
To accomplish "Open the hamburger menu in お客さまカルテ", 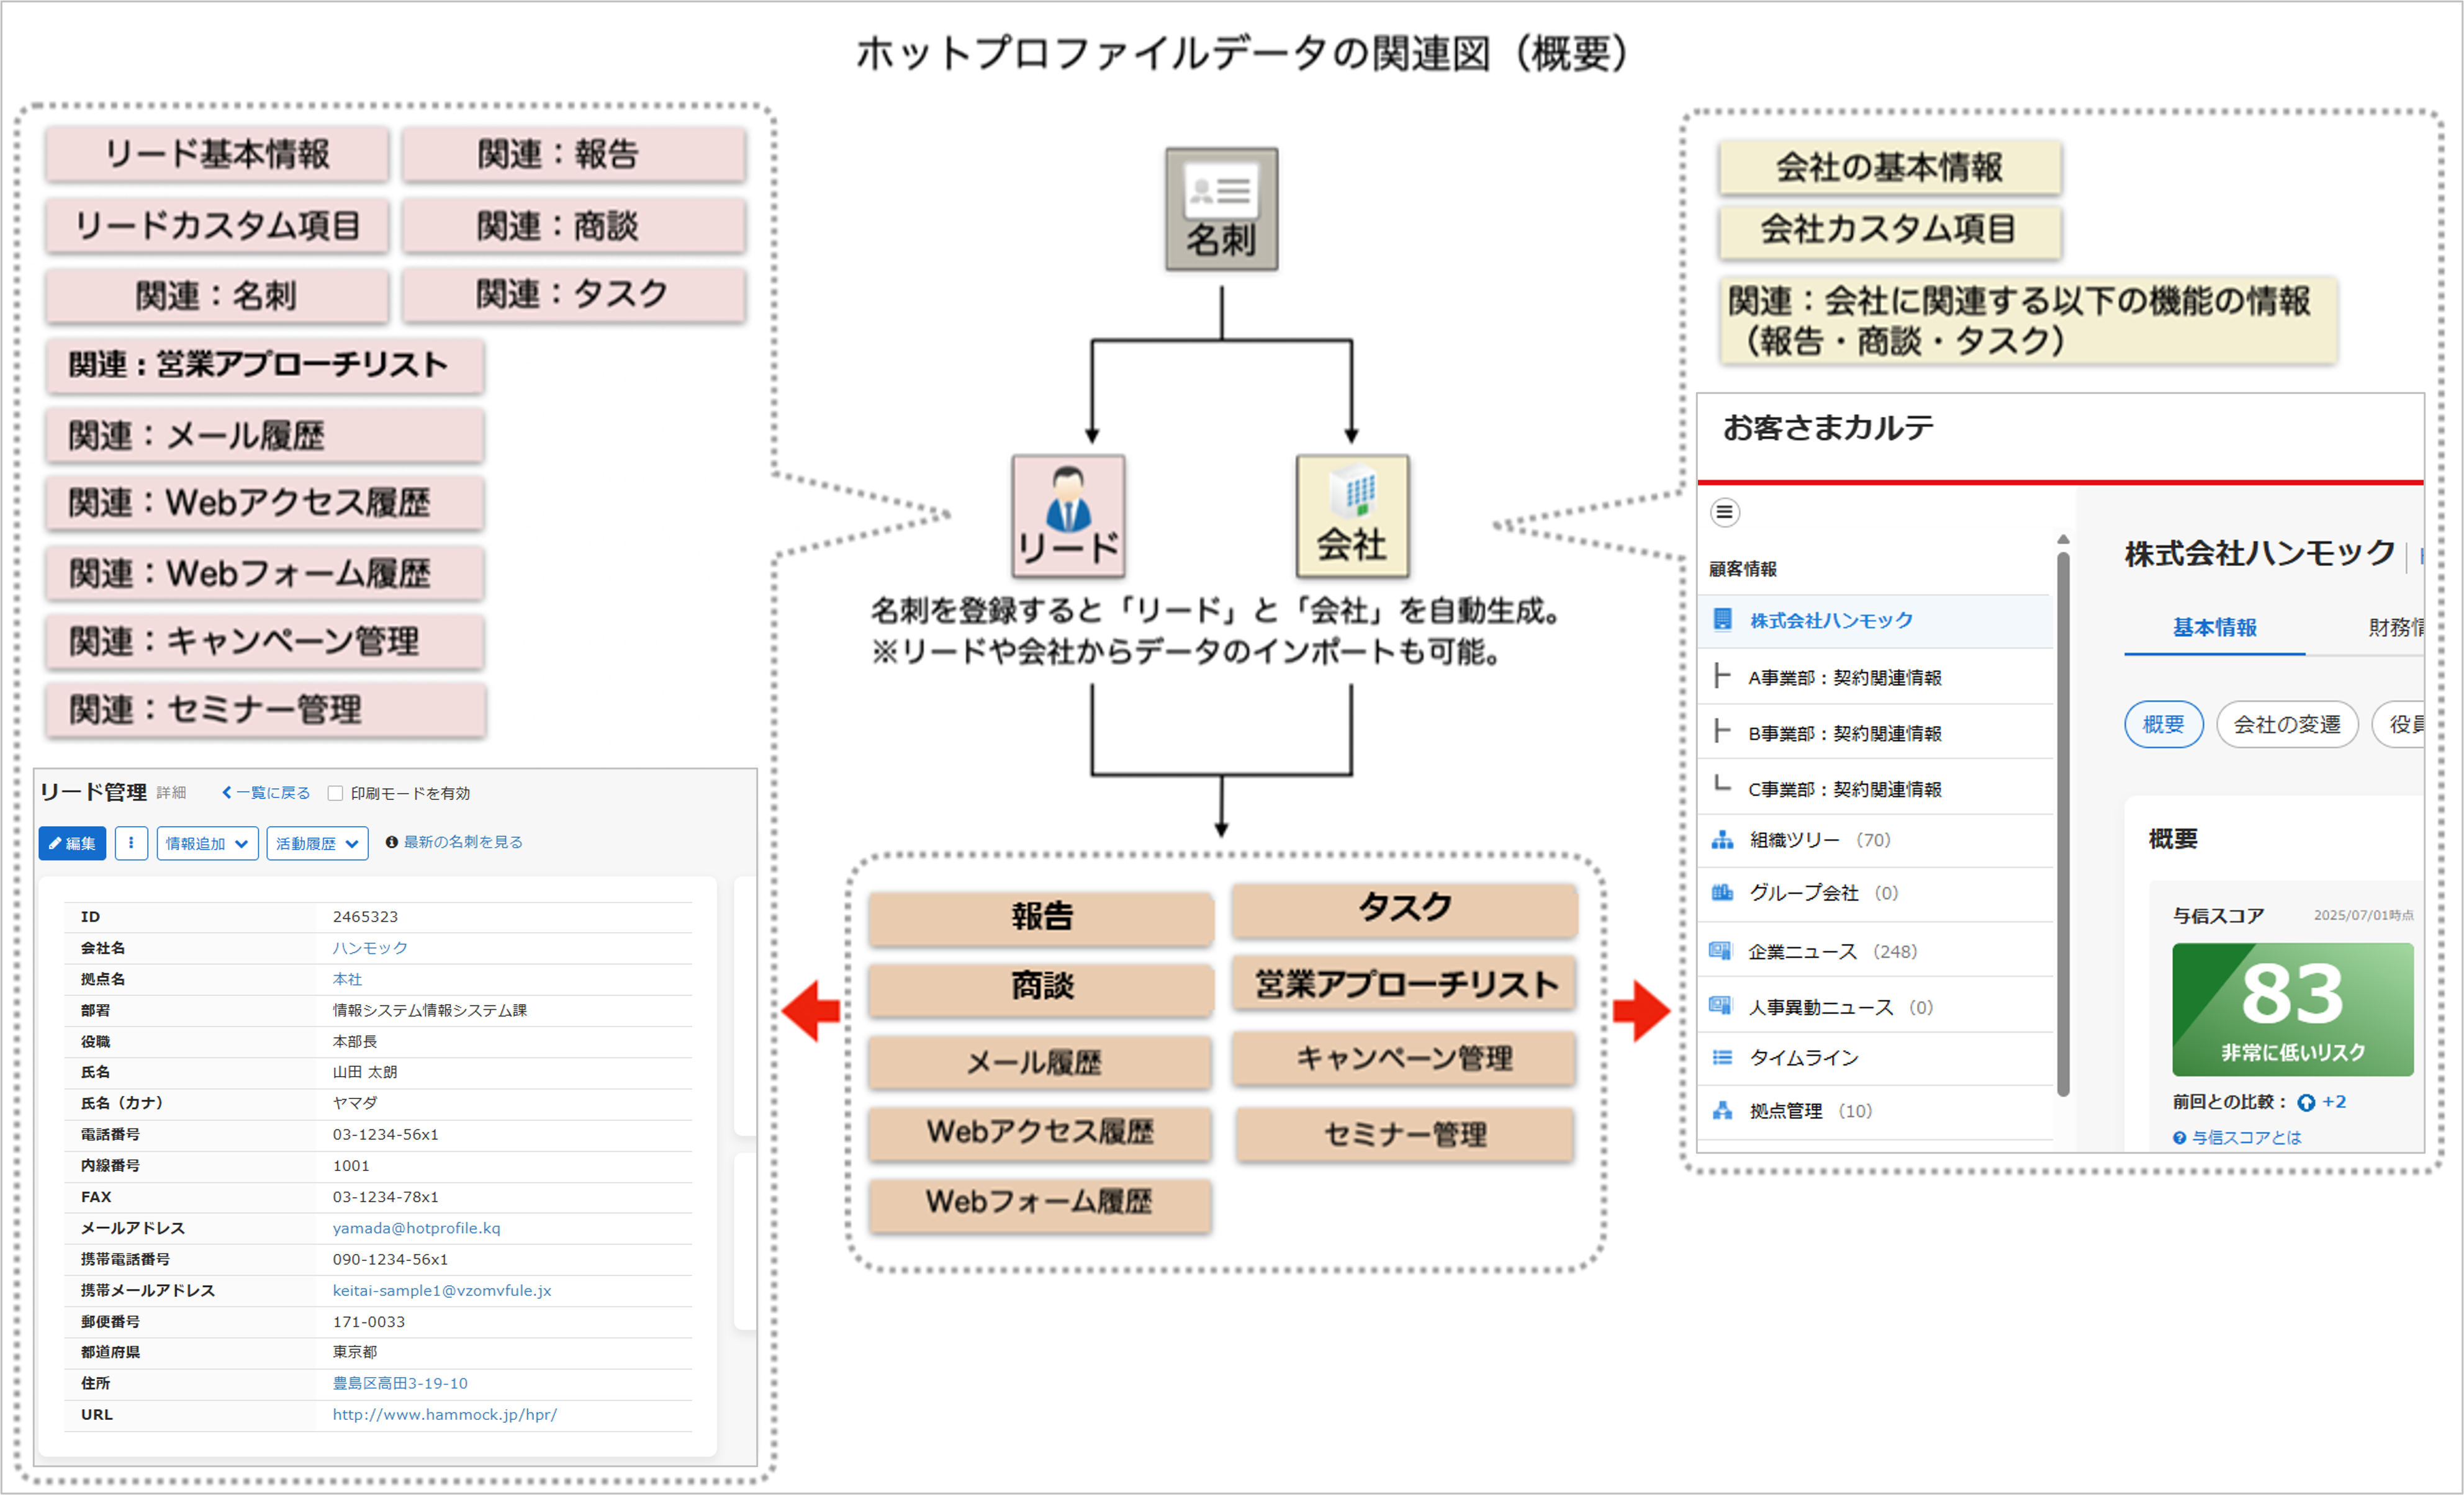I will tap(1724, 513).
